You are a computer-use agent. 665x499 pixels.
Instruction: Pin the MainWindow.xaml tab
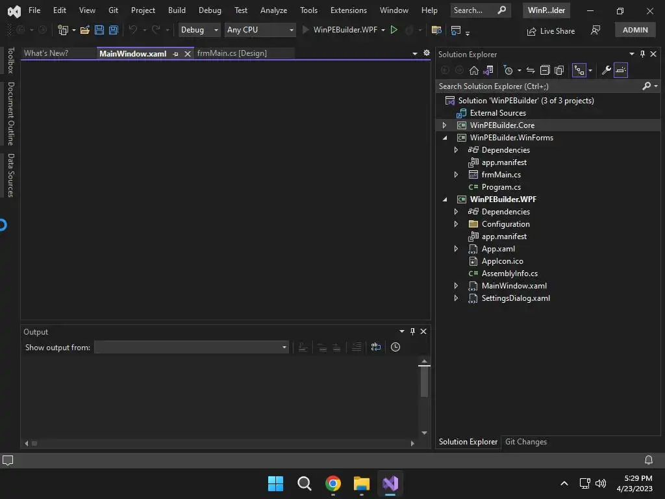point(175,54)
